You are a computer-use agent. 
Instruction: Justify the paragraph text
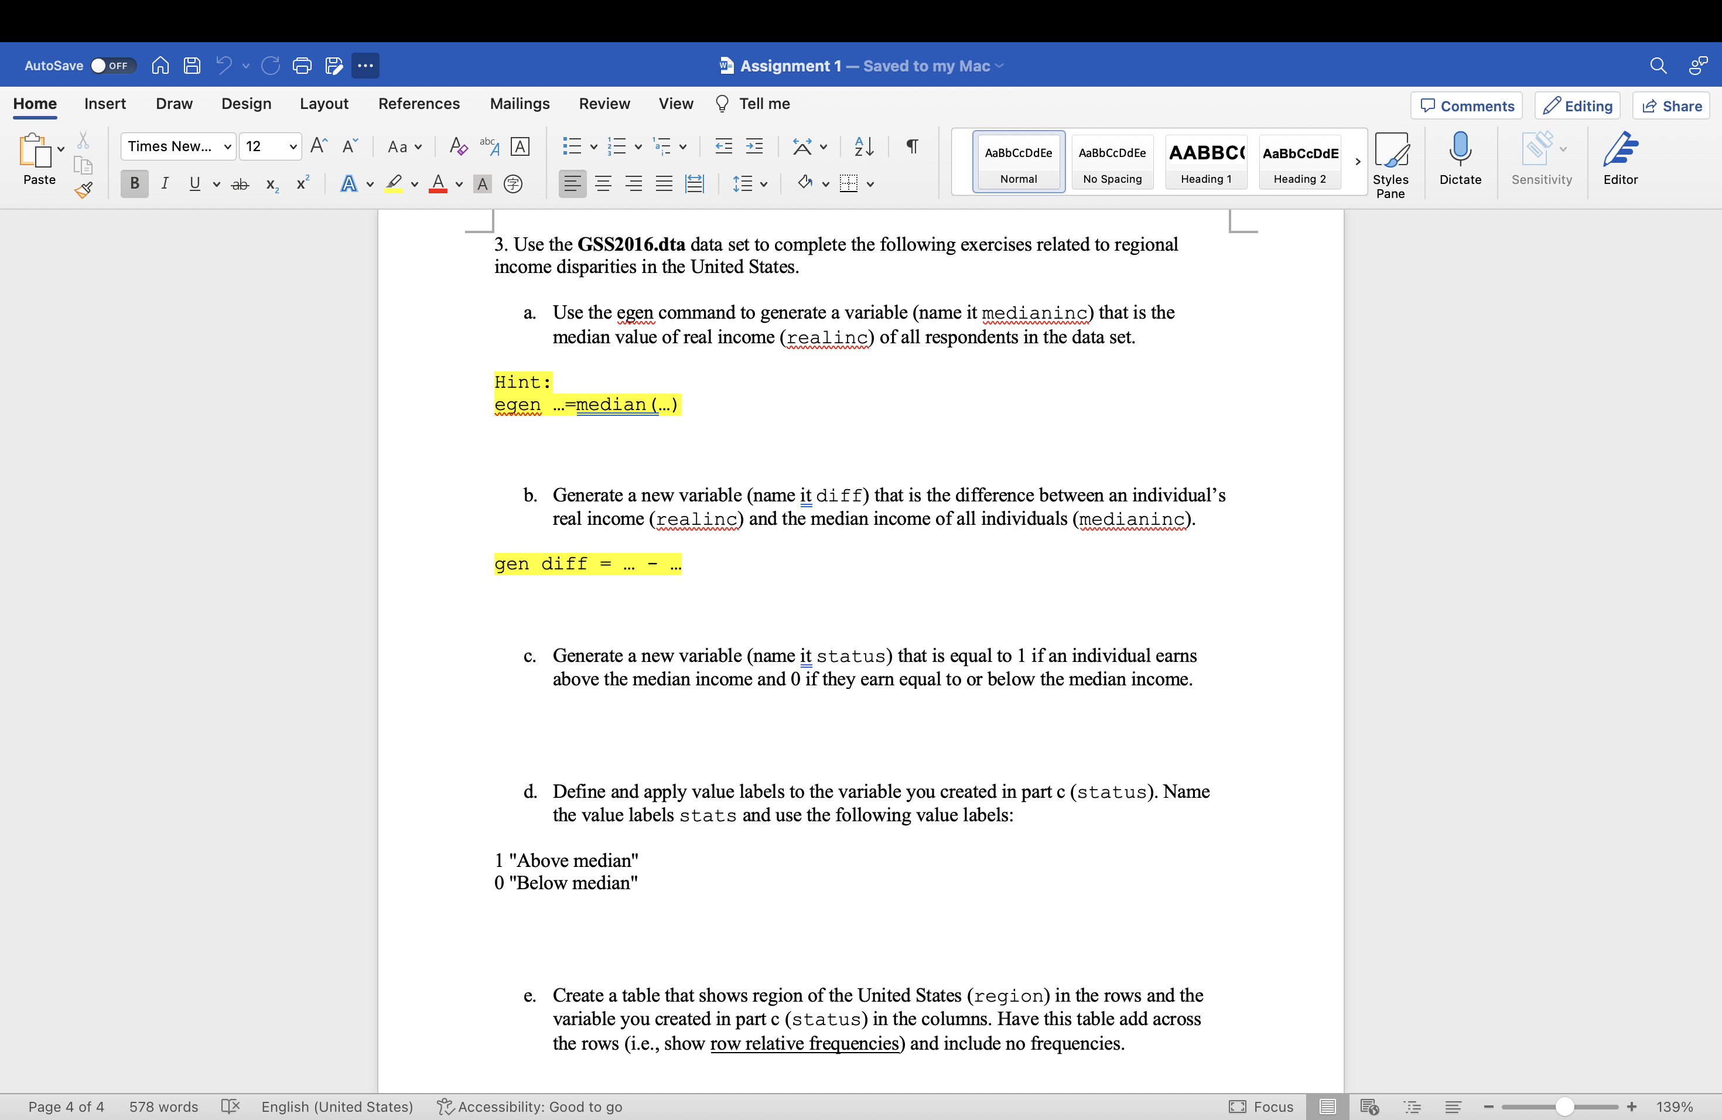(664, 184)
